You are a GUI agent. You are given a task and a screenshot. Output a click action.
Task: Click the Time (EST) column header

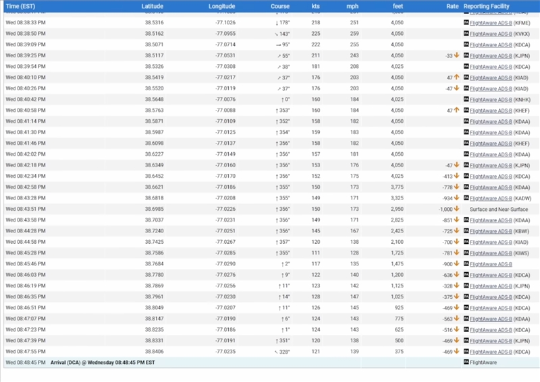pyautogui.click(x=20, y=6)
